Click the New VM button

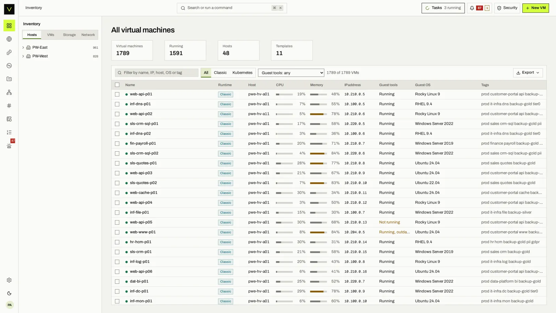535,8
